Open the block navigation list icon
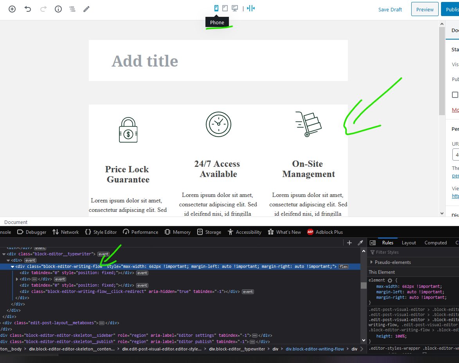459x363 pixels. (x=72, y=9)
